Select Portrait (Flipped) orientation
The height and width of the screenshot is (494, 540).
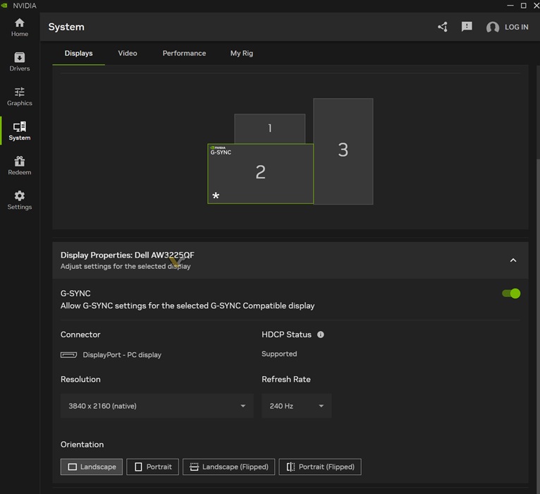320,466
